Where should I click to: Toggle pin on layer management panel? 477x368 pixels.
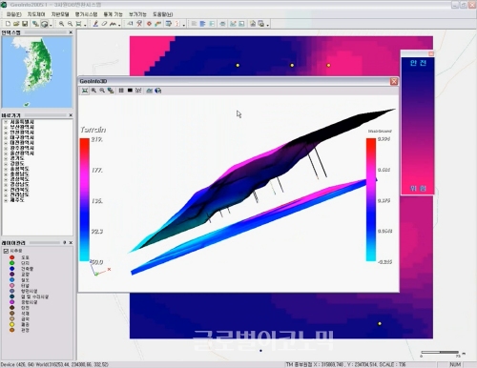65,242
